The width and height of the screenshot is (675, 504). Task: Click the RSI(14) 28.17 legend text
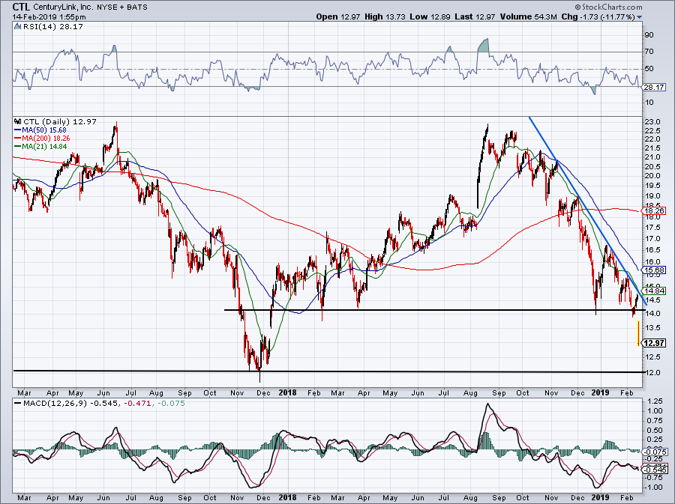point(52,27)
